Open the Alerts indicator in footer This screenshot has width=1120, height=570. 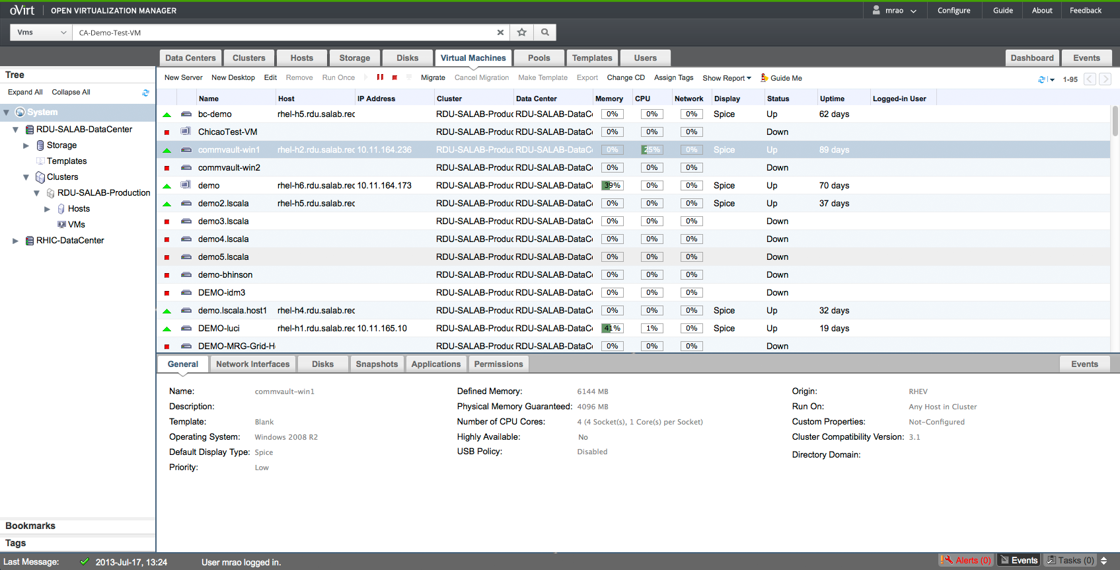pyautogui.click(x=966, y=560)
